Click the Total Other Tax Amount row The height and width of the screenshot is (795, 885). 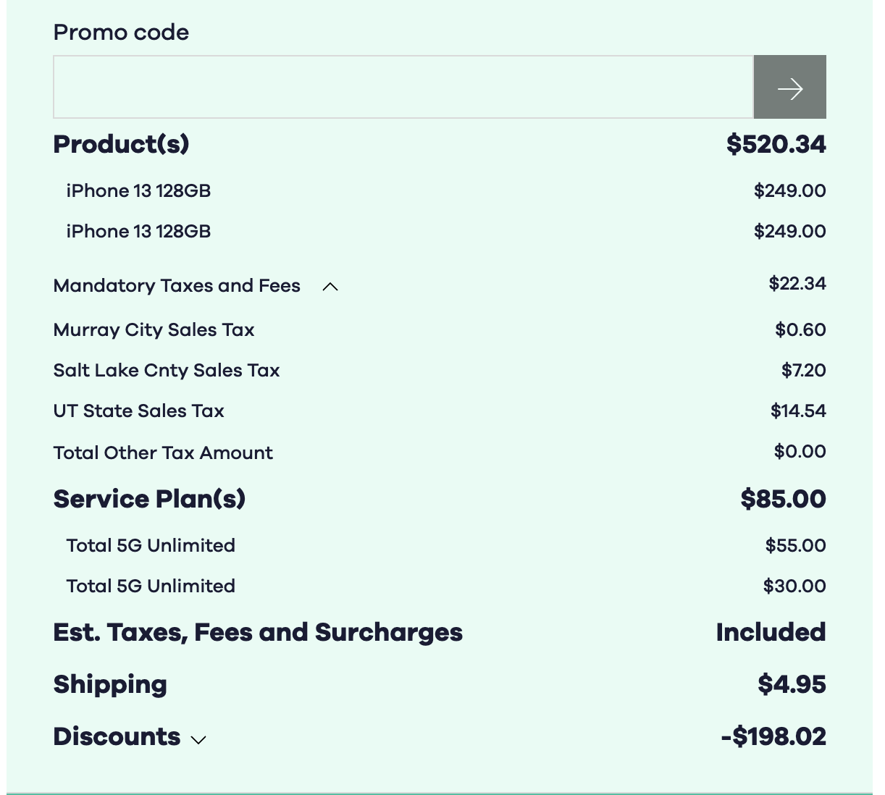pyautogui.click(x=163, y=453)
